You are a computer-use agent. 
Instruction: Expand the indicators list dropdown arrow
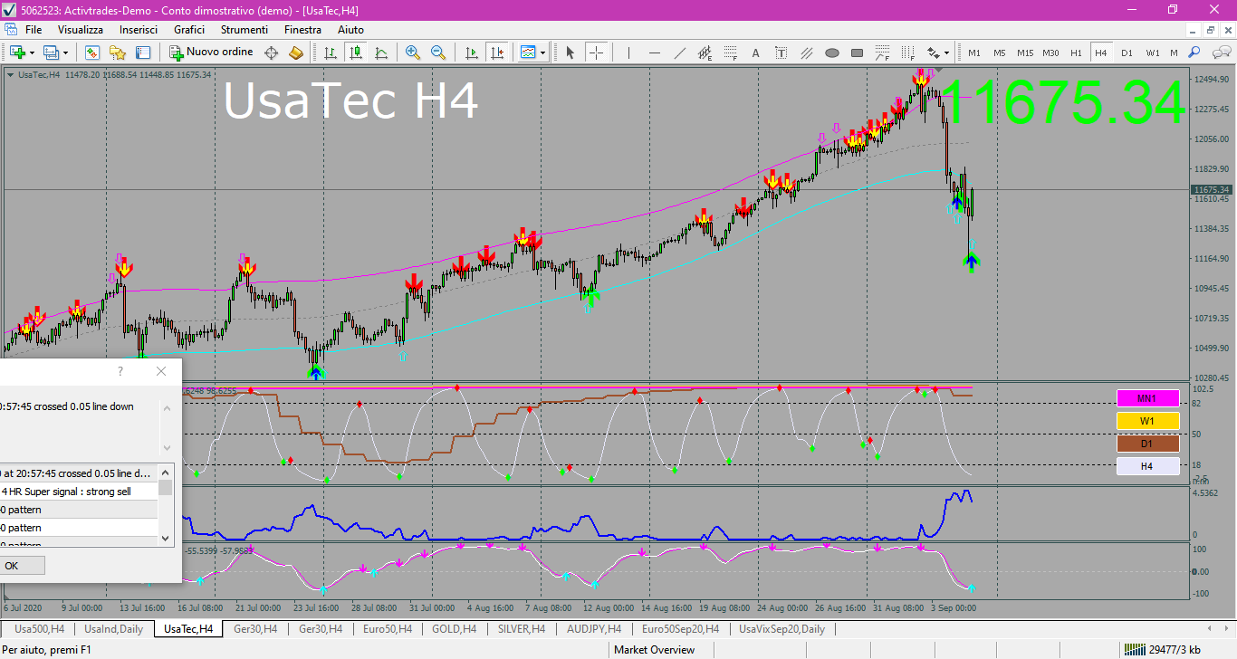pyautogui.click(x=543, y=53)
